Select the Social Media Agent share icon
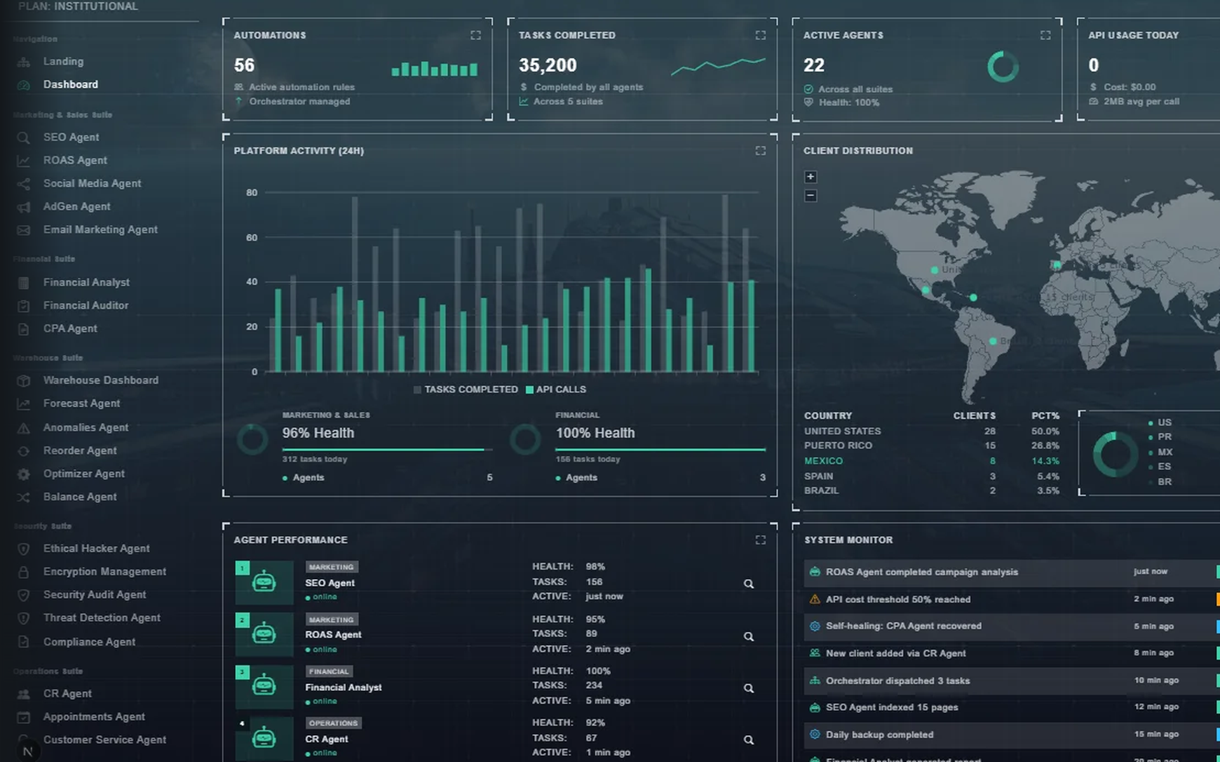 pyautogui.click(x=25, y=184)
